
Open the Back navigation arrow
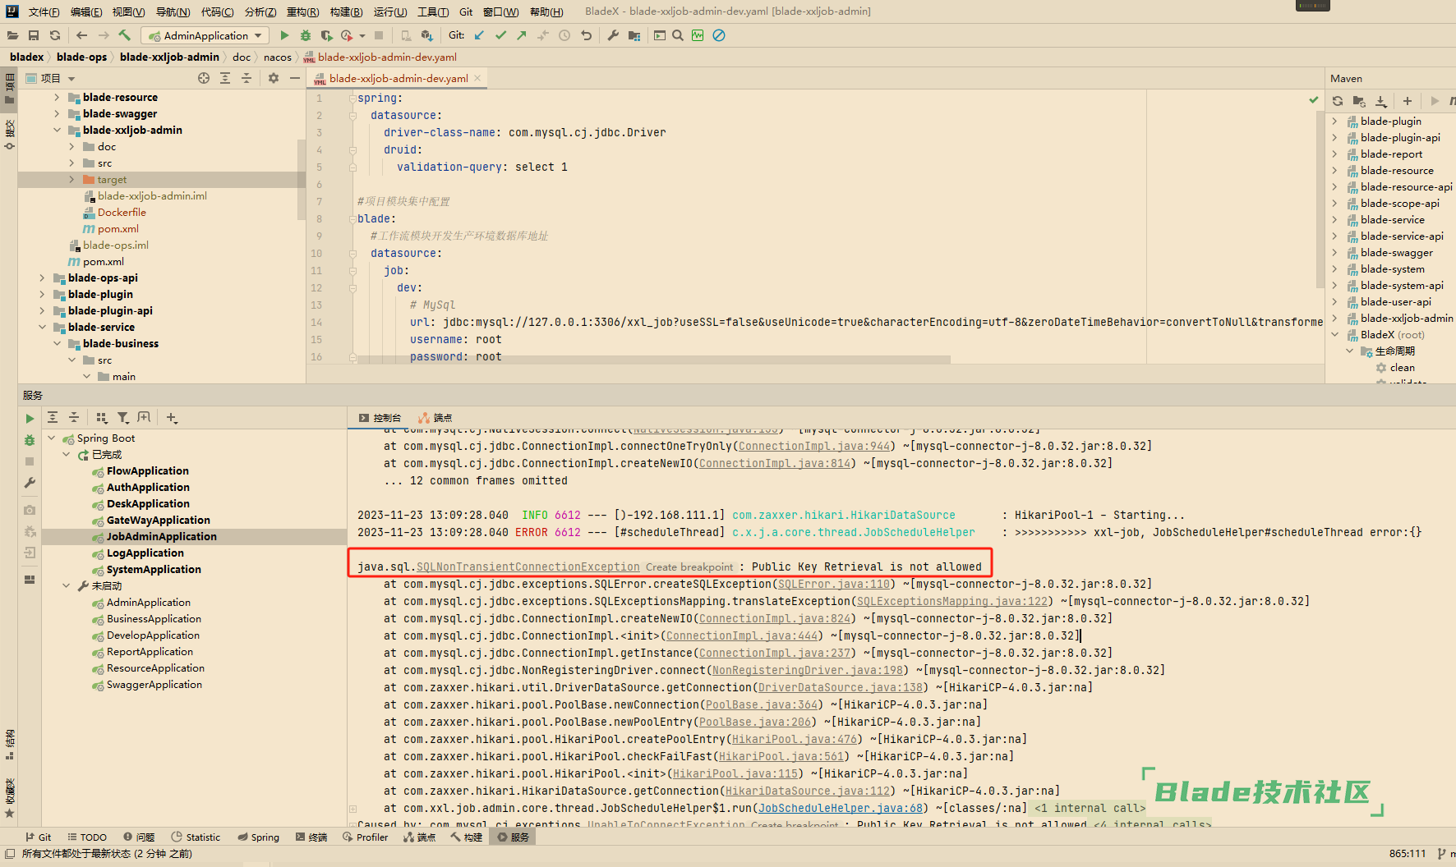coord(81,35)
